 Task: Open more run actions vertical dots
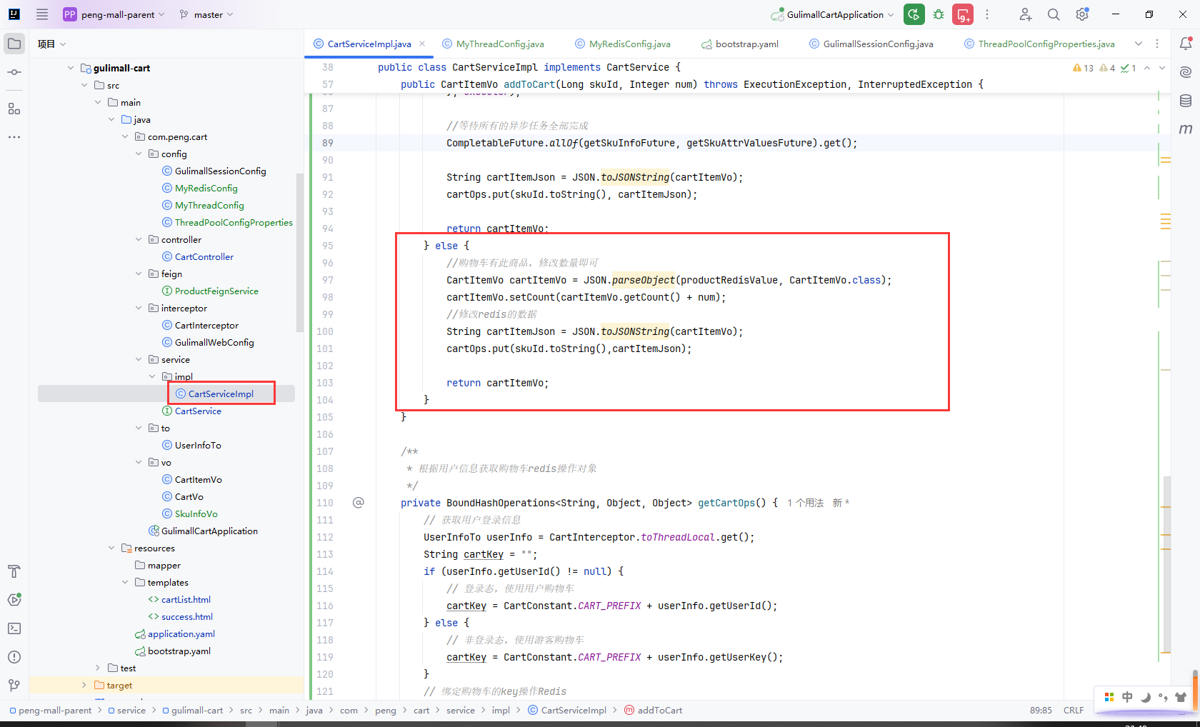[987, 14]
